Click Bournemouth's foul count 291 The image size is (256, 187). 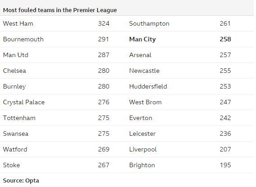click(103, 39)
